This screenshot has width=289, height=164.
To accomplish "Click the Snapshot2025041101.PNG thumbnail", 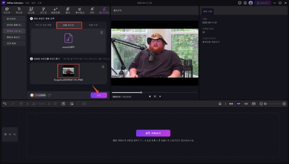I will point(69,70).
